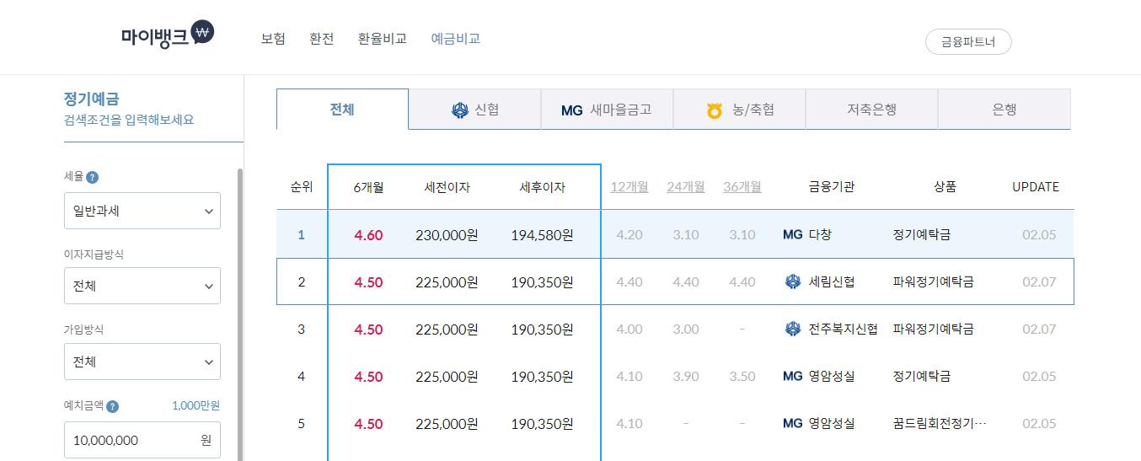
Task: Click the 상품 column header
Action: coord(945,187)
